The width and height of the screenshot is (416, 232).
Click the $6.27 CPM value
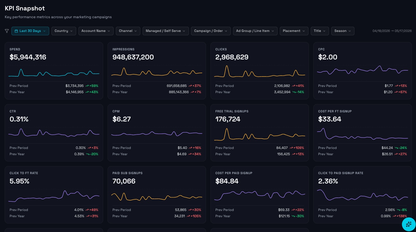[x=122, y=119]
